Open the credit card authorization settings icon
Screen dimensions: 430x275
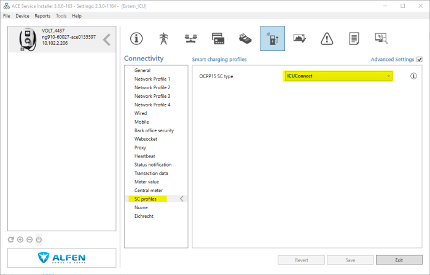pyautogui.click(x=217, y=38)
